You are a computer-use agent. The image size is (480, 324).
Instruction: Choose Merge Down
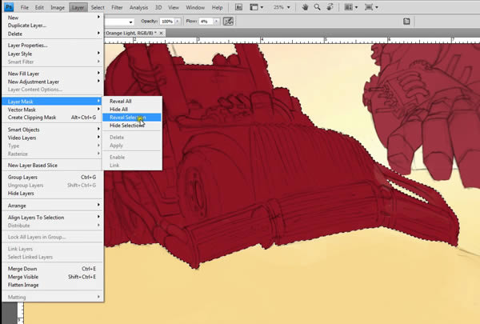(53, 269)
